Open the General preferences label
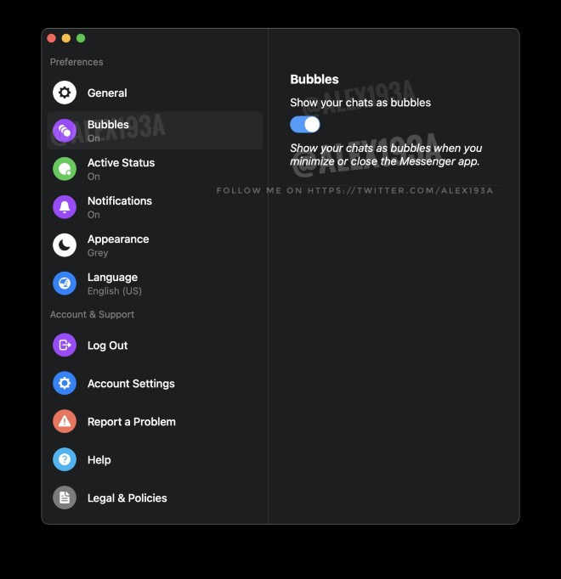The height and width of the screenshot is (579, 561). click(107, 93)
